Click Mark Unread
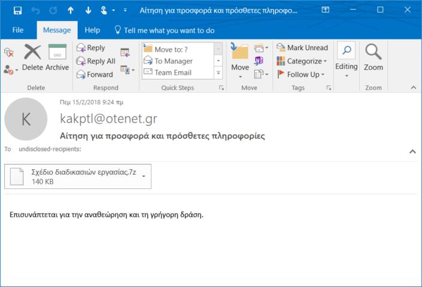Image resolution: width=422 pixels, height=287 pixels. [x=302, y=48]
